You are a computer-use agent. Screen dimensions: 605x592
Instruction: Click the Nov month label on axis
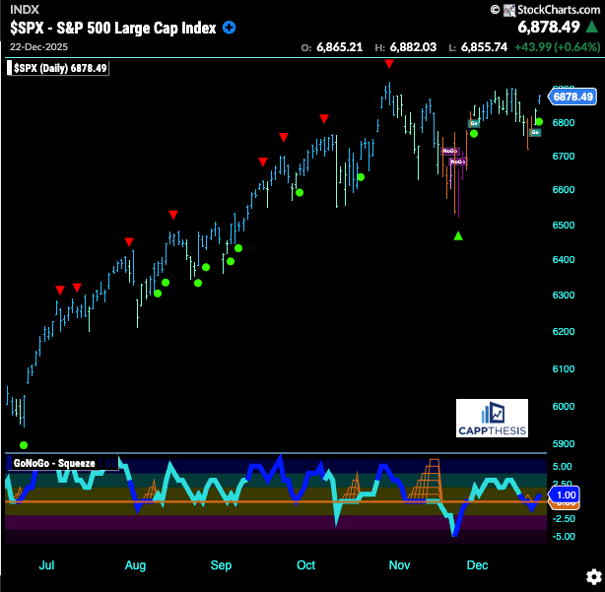click(399, 565)
